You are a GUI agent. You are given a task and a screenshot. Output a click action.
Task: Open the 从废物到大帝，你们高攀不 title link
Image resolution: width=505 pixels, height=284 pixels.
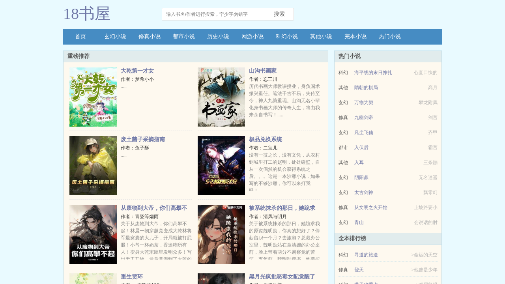154,208
